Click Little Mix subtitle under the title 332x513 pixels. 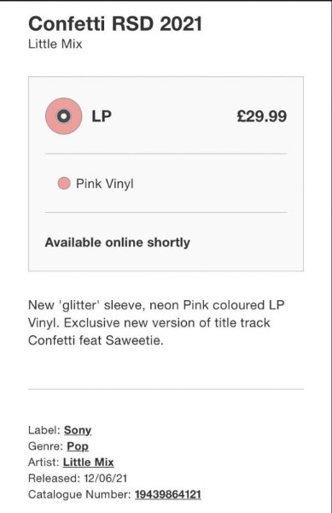click(x=55, y=44)
